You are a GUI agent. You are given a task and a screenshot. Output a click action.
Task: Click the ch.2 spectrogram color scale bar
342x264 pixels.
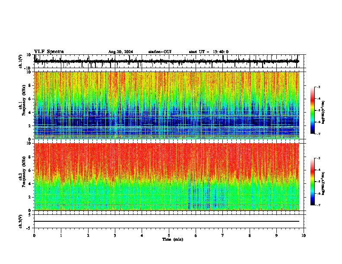[x=312, y=182]
